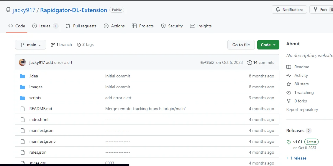View the 80 stars link
This screenshot has width=333, height=166.
[x=301, y=84]
